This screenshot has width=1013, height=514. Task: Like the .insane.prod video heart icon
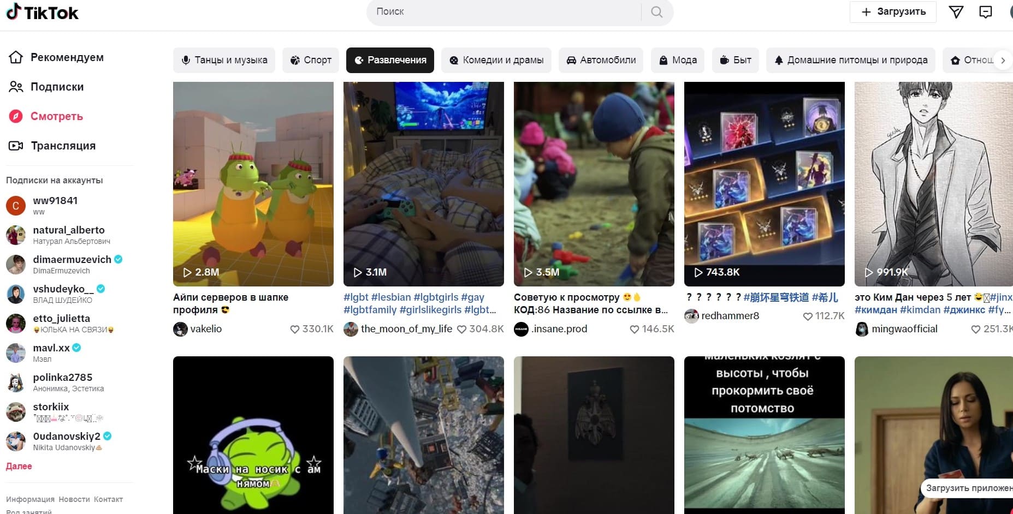click(635, 329)
